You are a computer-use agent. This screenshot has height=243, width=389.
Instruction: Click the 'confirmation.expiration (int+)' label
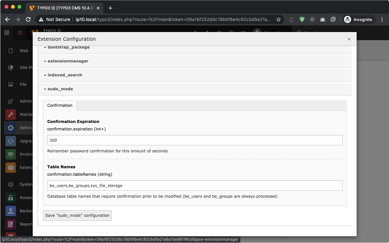tap(76, 129)
